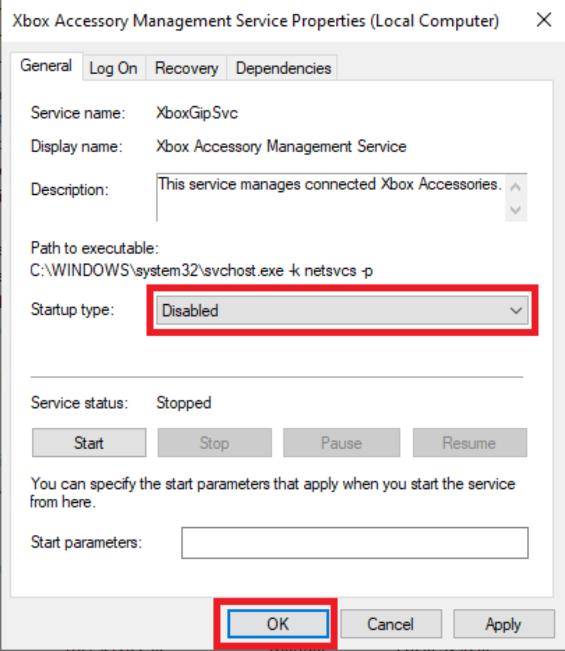Click the Pause button

coord(341,442)
